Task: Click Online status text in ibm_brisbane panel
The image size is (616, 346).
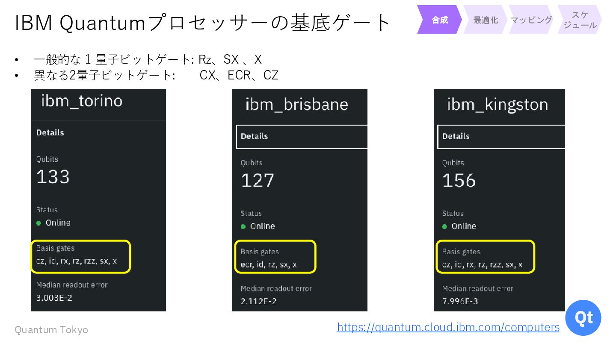Action: [263, 226]
